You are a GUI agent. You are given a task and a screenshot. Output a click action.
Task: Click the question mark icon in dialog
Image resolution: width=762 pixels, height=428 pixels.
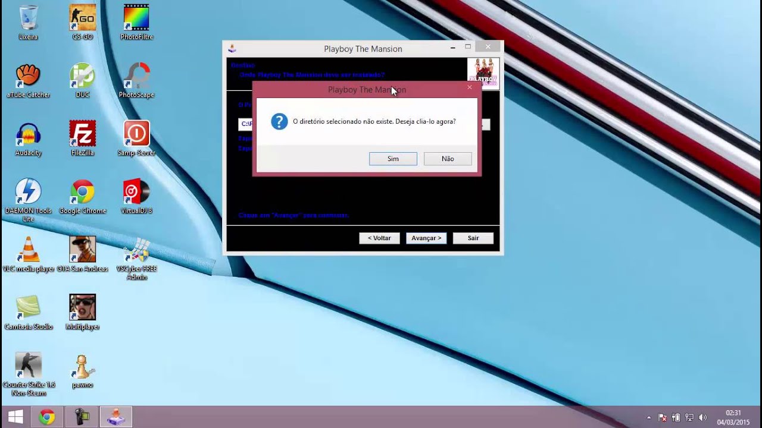coord(279,121)
